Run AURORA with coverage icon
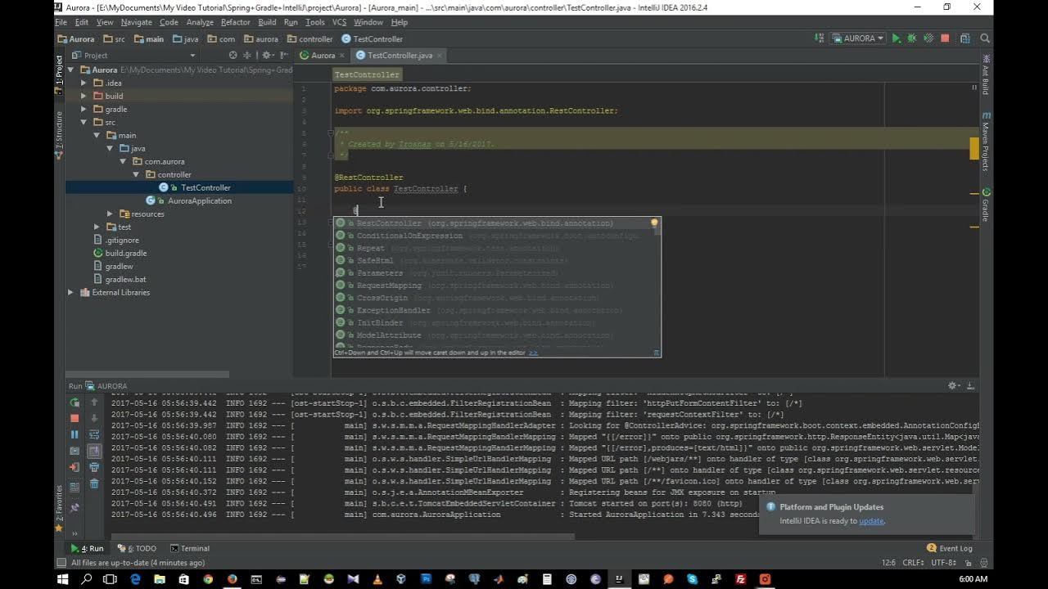Viewport: 1048px width, 589px height. [x=928, y=38]
